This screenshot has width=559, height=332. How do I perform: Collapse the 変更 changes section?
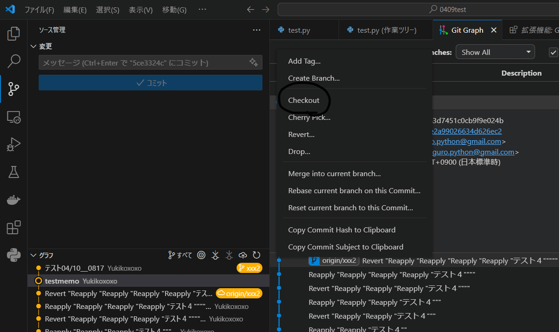tap(33, 46)
